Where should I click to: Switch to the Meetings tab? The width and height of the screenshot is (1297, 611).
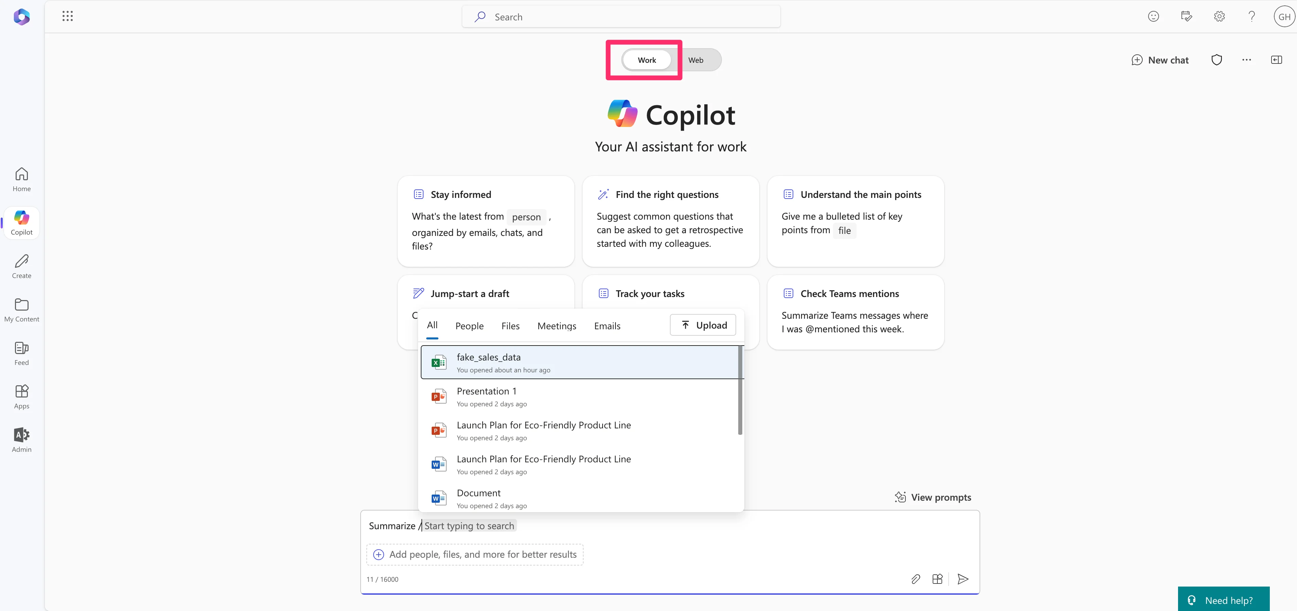556,326
